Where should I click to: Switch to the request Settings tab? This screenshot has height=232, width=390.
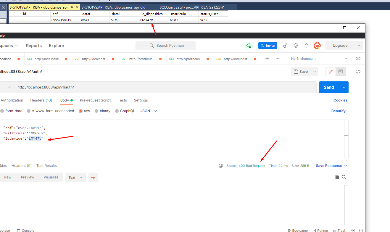(141, 100)
